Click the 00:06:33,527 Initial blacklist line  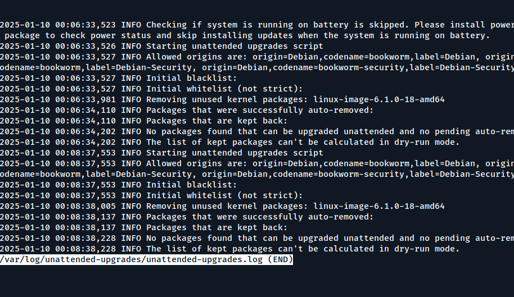pyautogui.click(x=119, y=78)
